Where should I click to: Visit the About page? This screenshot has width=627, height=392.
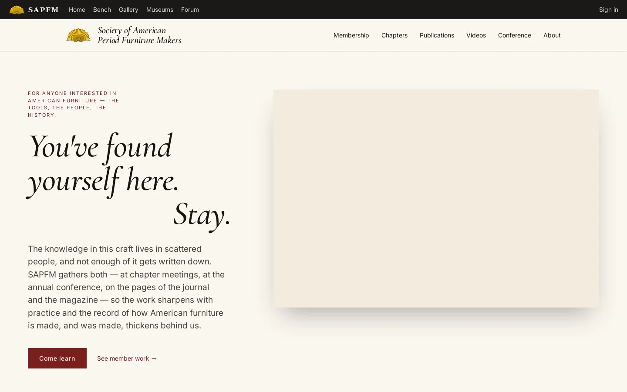552,35
